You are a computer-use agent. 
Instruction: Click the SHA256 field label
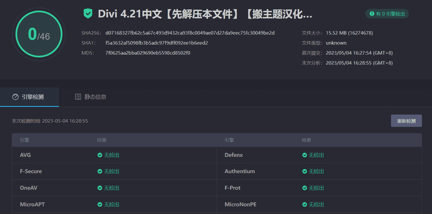coord(91,33)
